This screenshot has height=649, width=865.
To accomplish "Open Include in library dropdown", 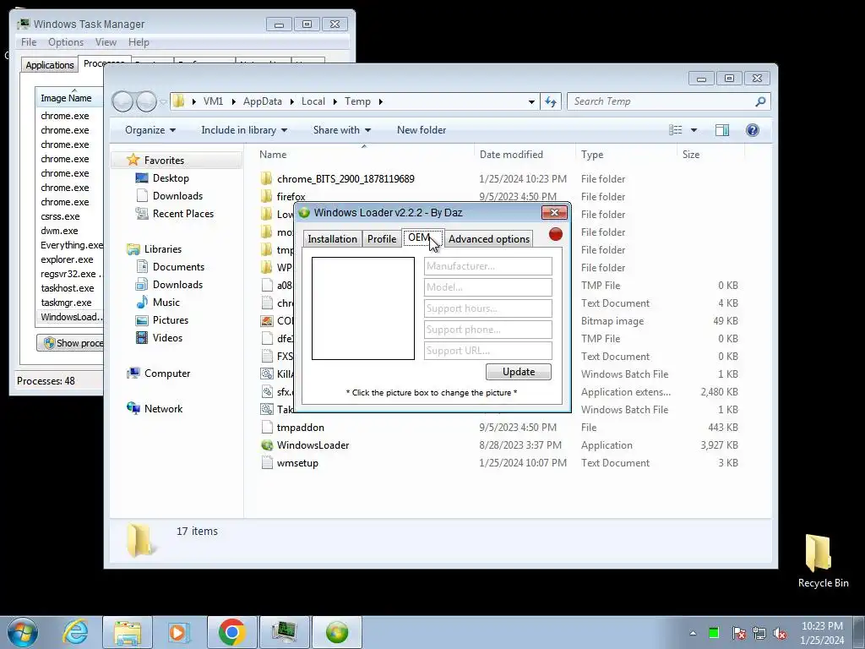I will (244, 130).
